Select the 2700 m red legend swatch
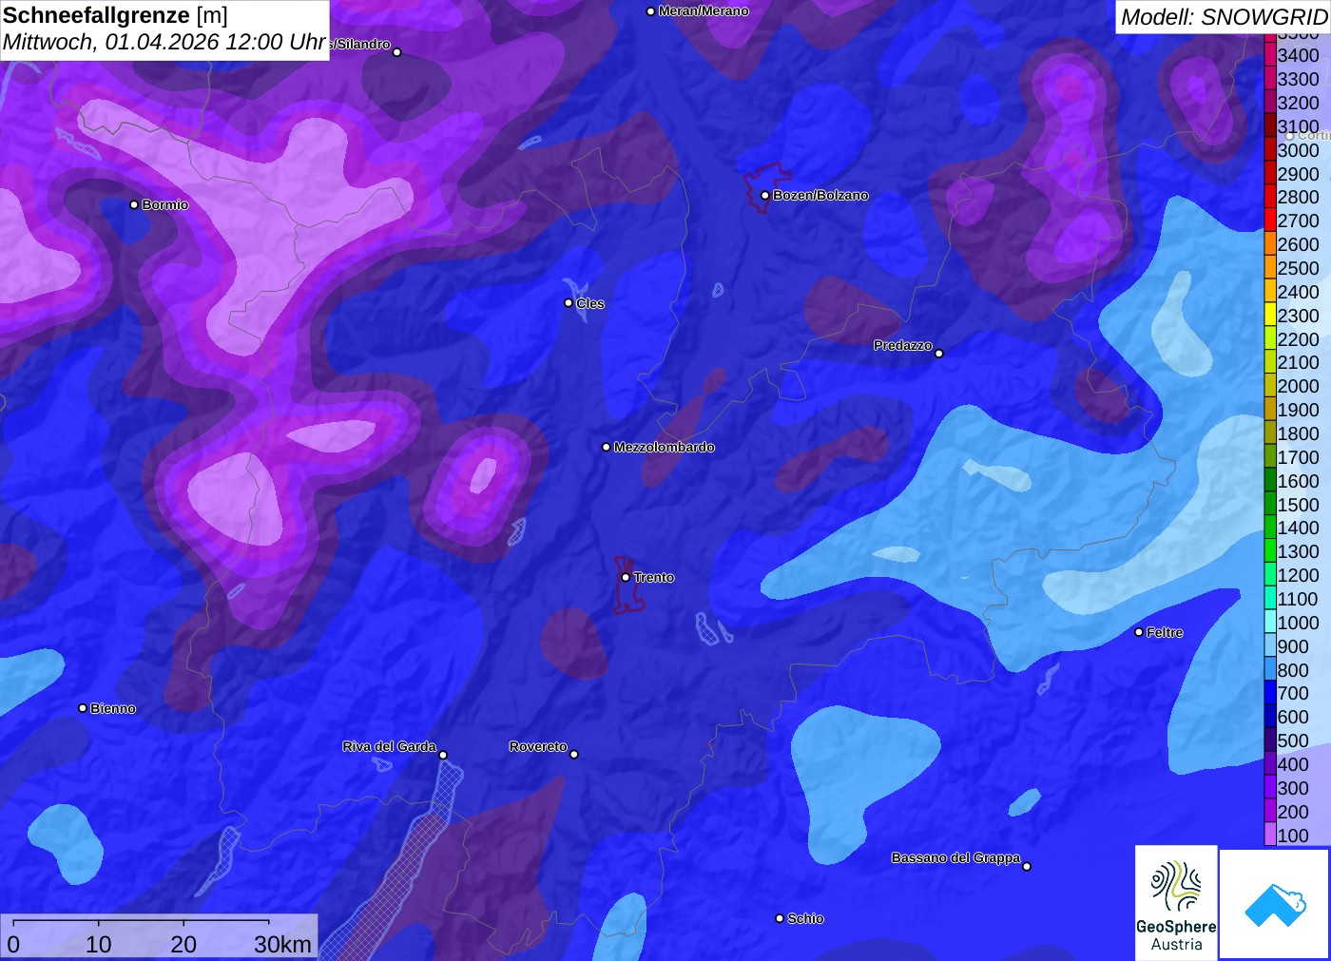This screenshot has height=961, width=1331. pyautogui.click(x=1270, y=221)
